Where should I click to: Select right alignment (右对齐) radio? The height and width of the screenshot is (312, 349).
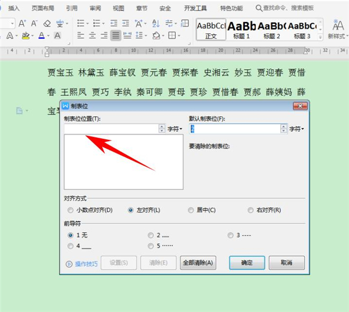tap(251, 210)
